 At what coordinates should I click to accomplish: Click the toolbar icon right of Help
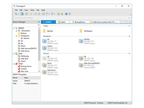(70, 14)
